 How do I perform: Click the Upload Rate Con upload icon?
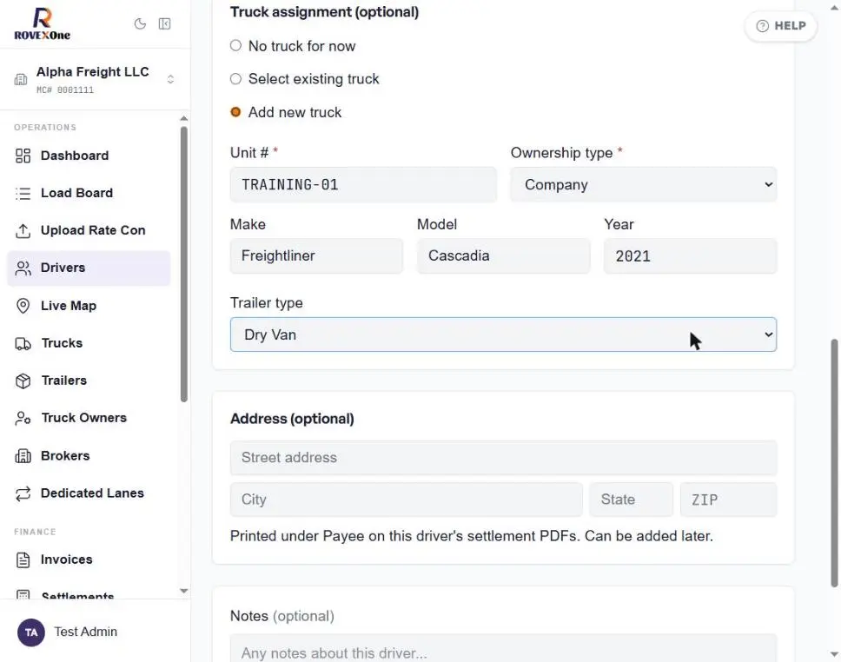pyautogui.click(x=23, y=231)
